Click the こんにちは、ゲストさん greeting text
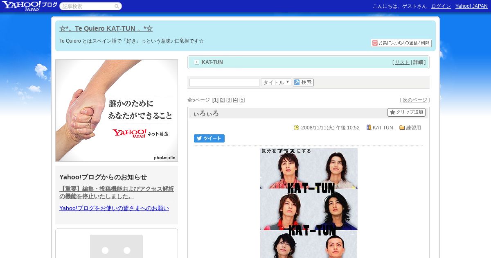 click(x=399, y=6)
